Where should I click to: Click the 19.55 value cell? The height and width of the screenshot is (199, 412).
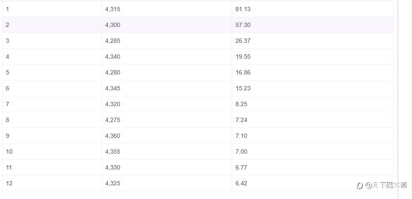coord(313,56)
